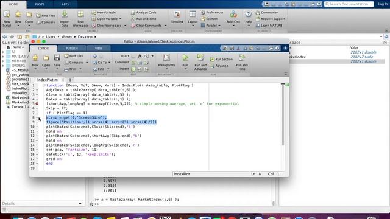Open Breakpoints dropdown arrow in Editor

(166, 69)
